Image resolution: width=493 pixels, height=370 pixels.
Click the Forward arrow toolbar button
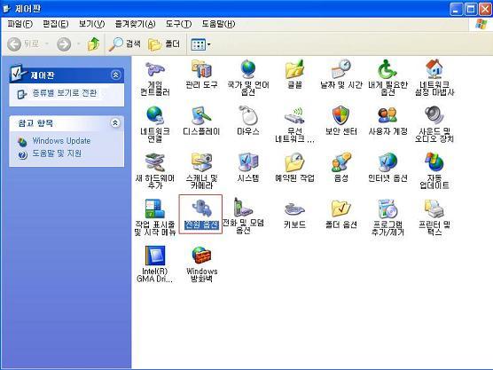tap(64, 44)
